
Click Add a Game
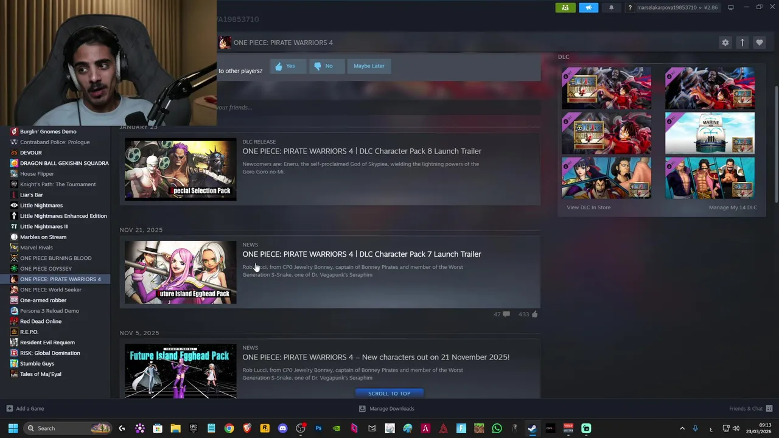pos(25,409)
